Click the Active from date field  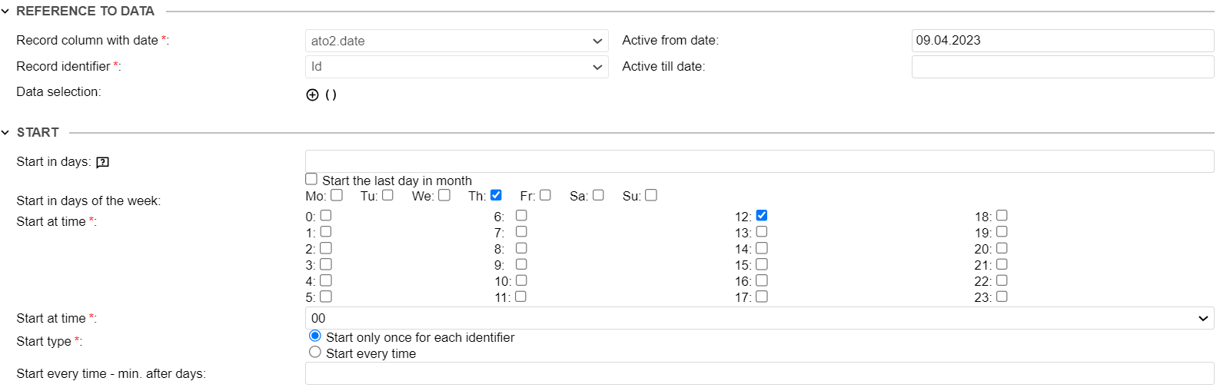(x=1062, y=41)
